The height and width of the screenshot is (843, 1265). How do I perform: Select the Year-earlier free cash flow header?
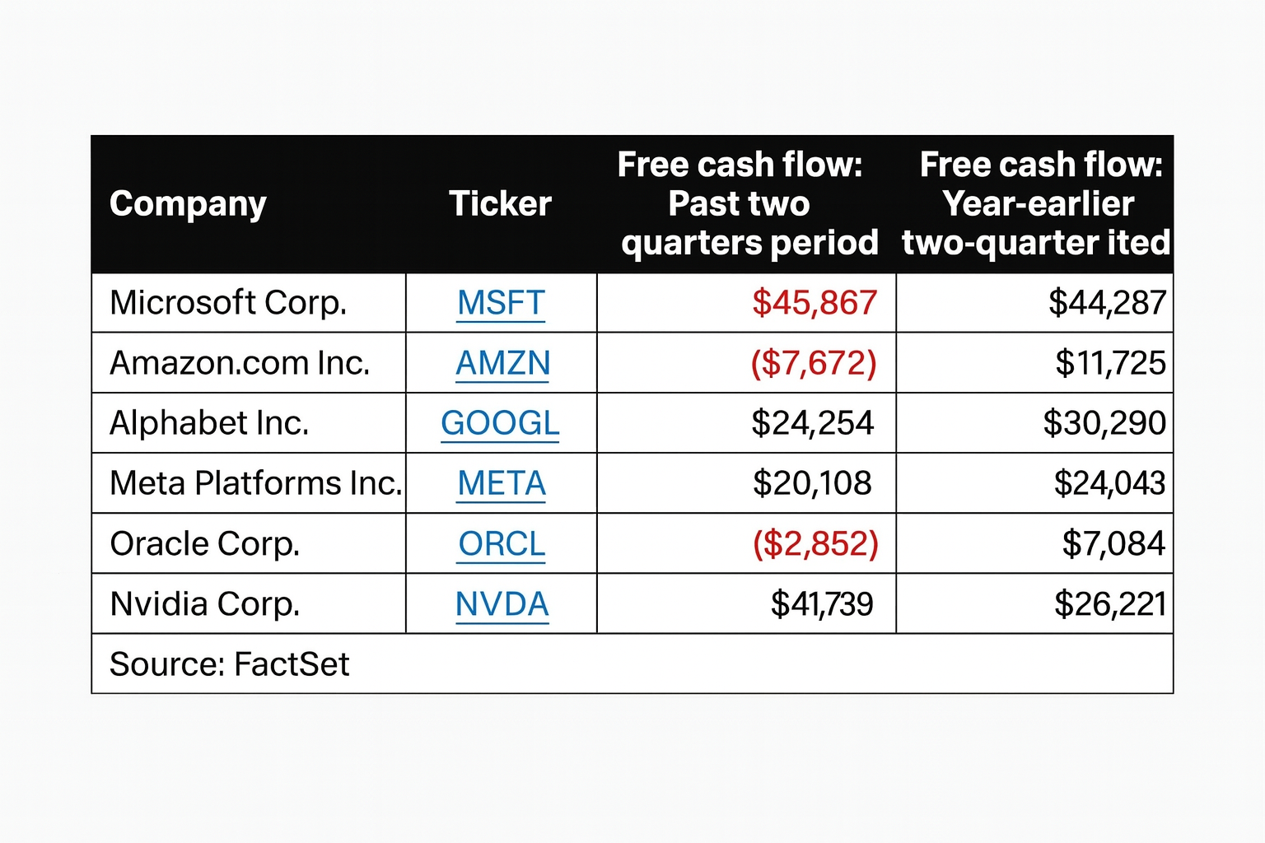point(1036,203)
